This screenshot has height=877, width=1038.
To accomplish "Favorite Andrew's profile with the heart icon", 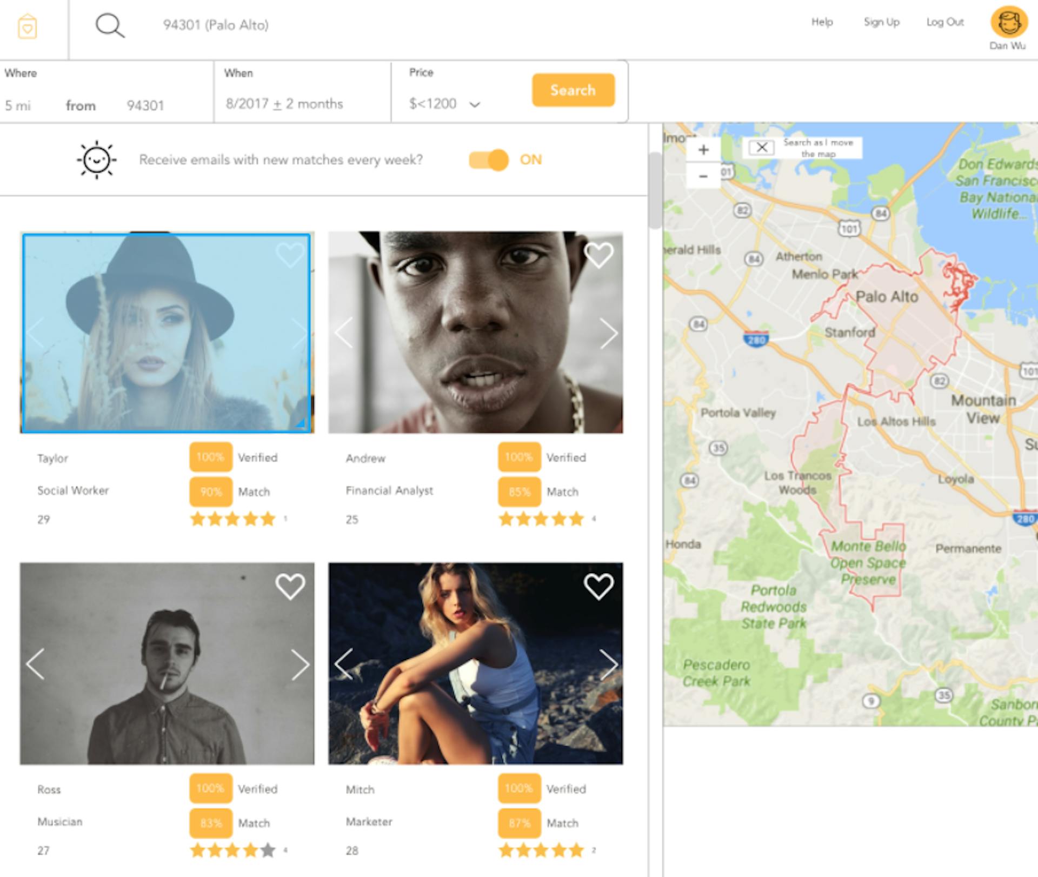I will [598, 255].
